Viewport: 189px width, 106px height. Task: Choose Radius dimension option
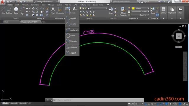(72, 36)
